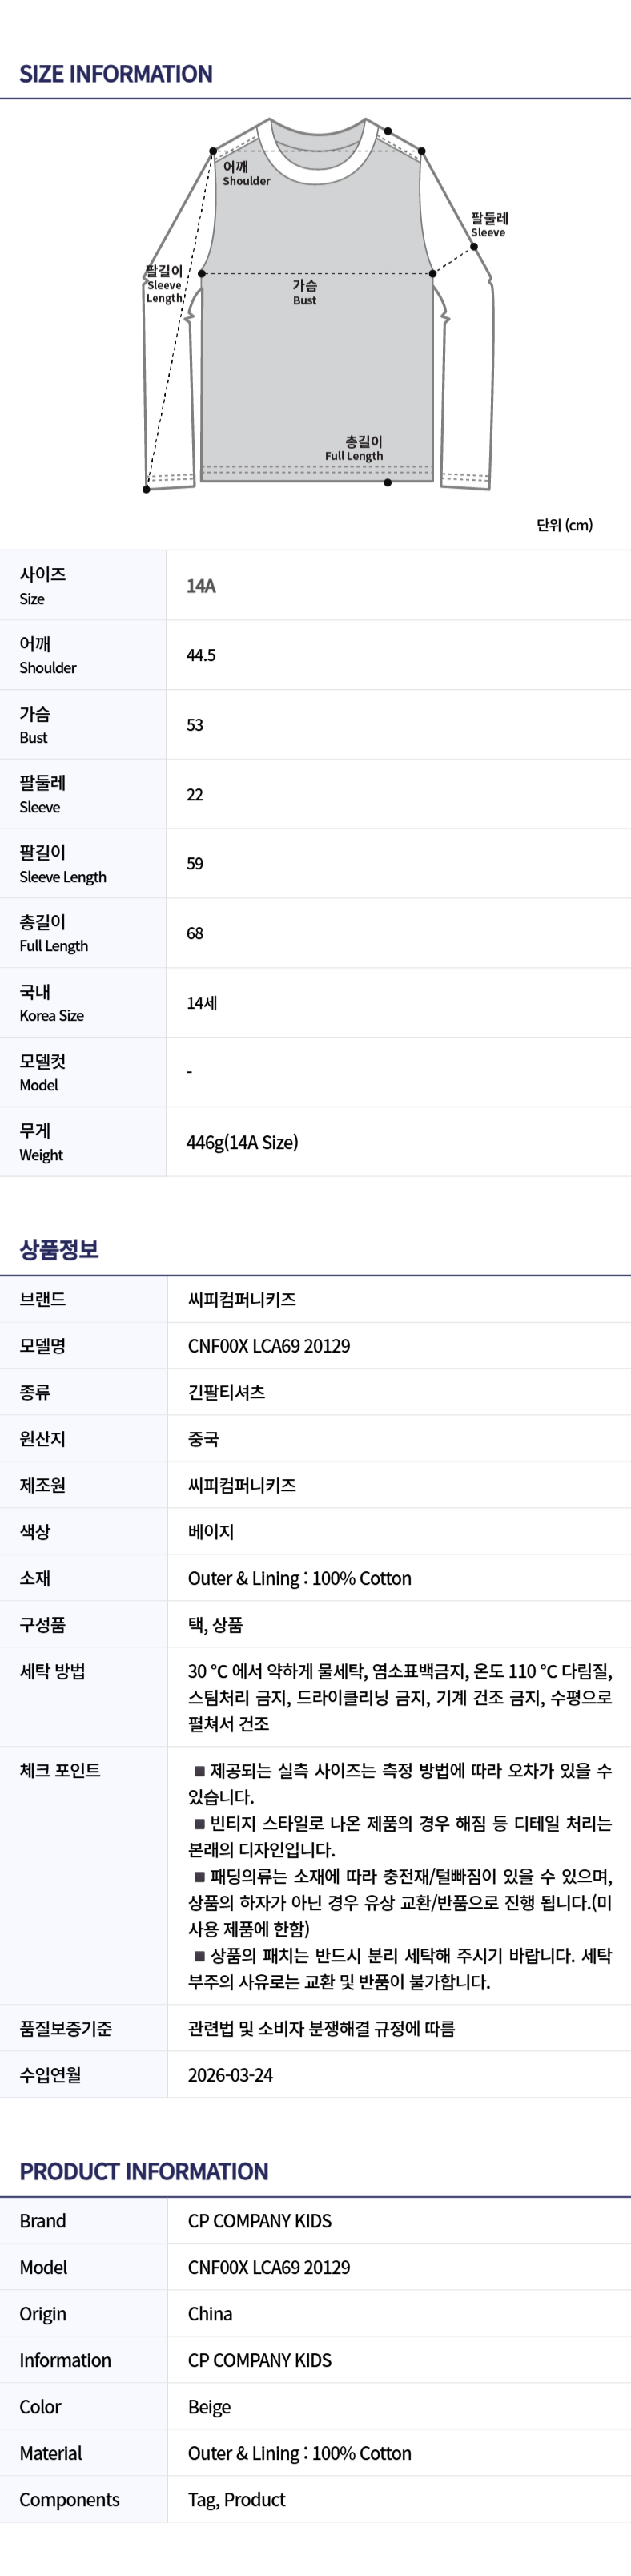The height and width of the screenshot is (2576, 631).
Task: Select the 14A size column header
Action: pyautogui.click(x=201, y=586)
